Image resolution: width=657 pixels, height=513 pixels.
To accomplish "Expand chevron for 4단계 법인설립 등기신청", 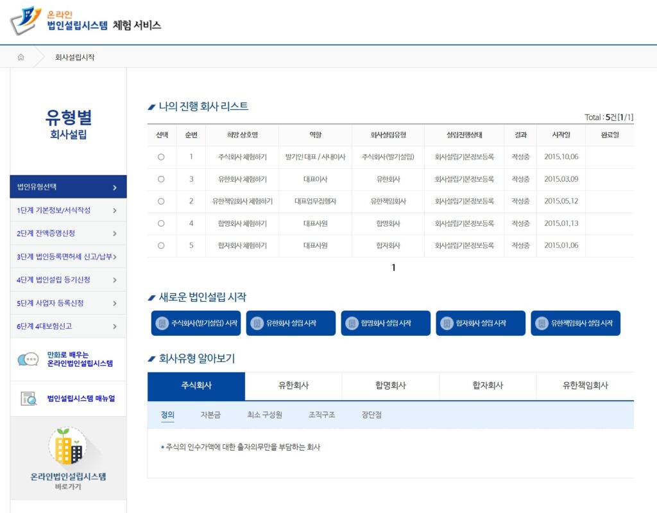I will (115, 280).
